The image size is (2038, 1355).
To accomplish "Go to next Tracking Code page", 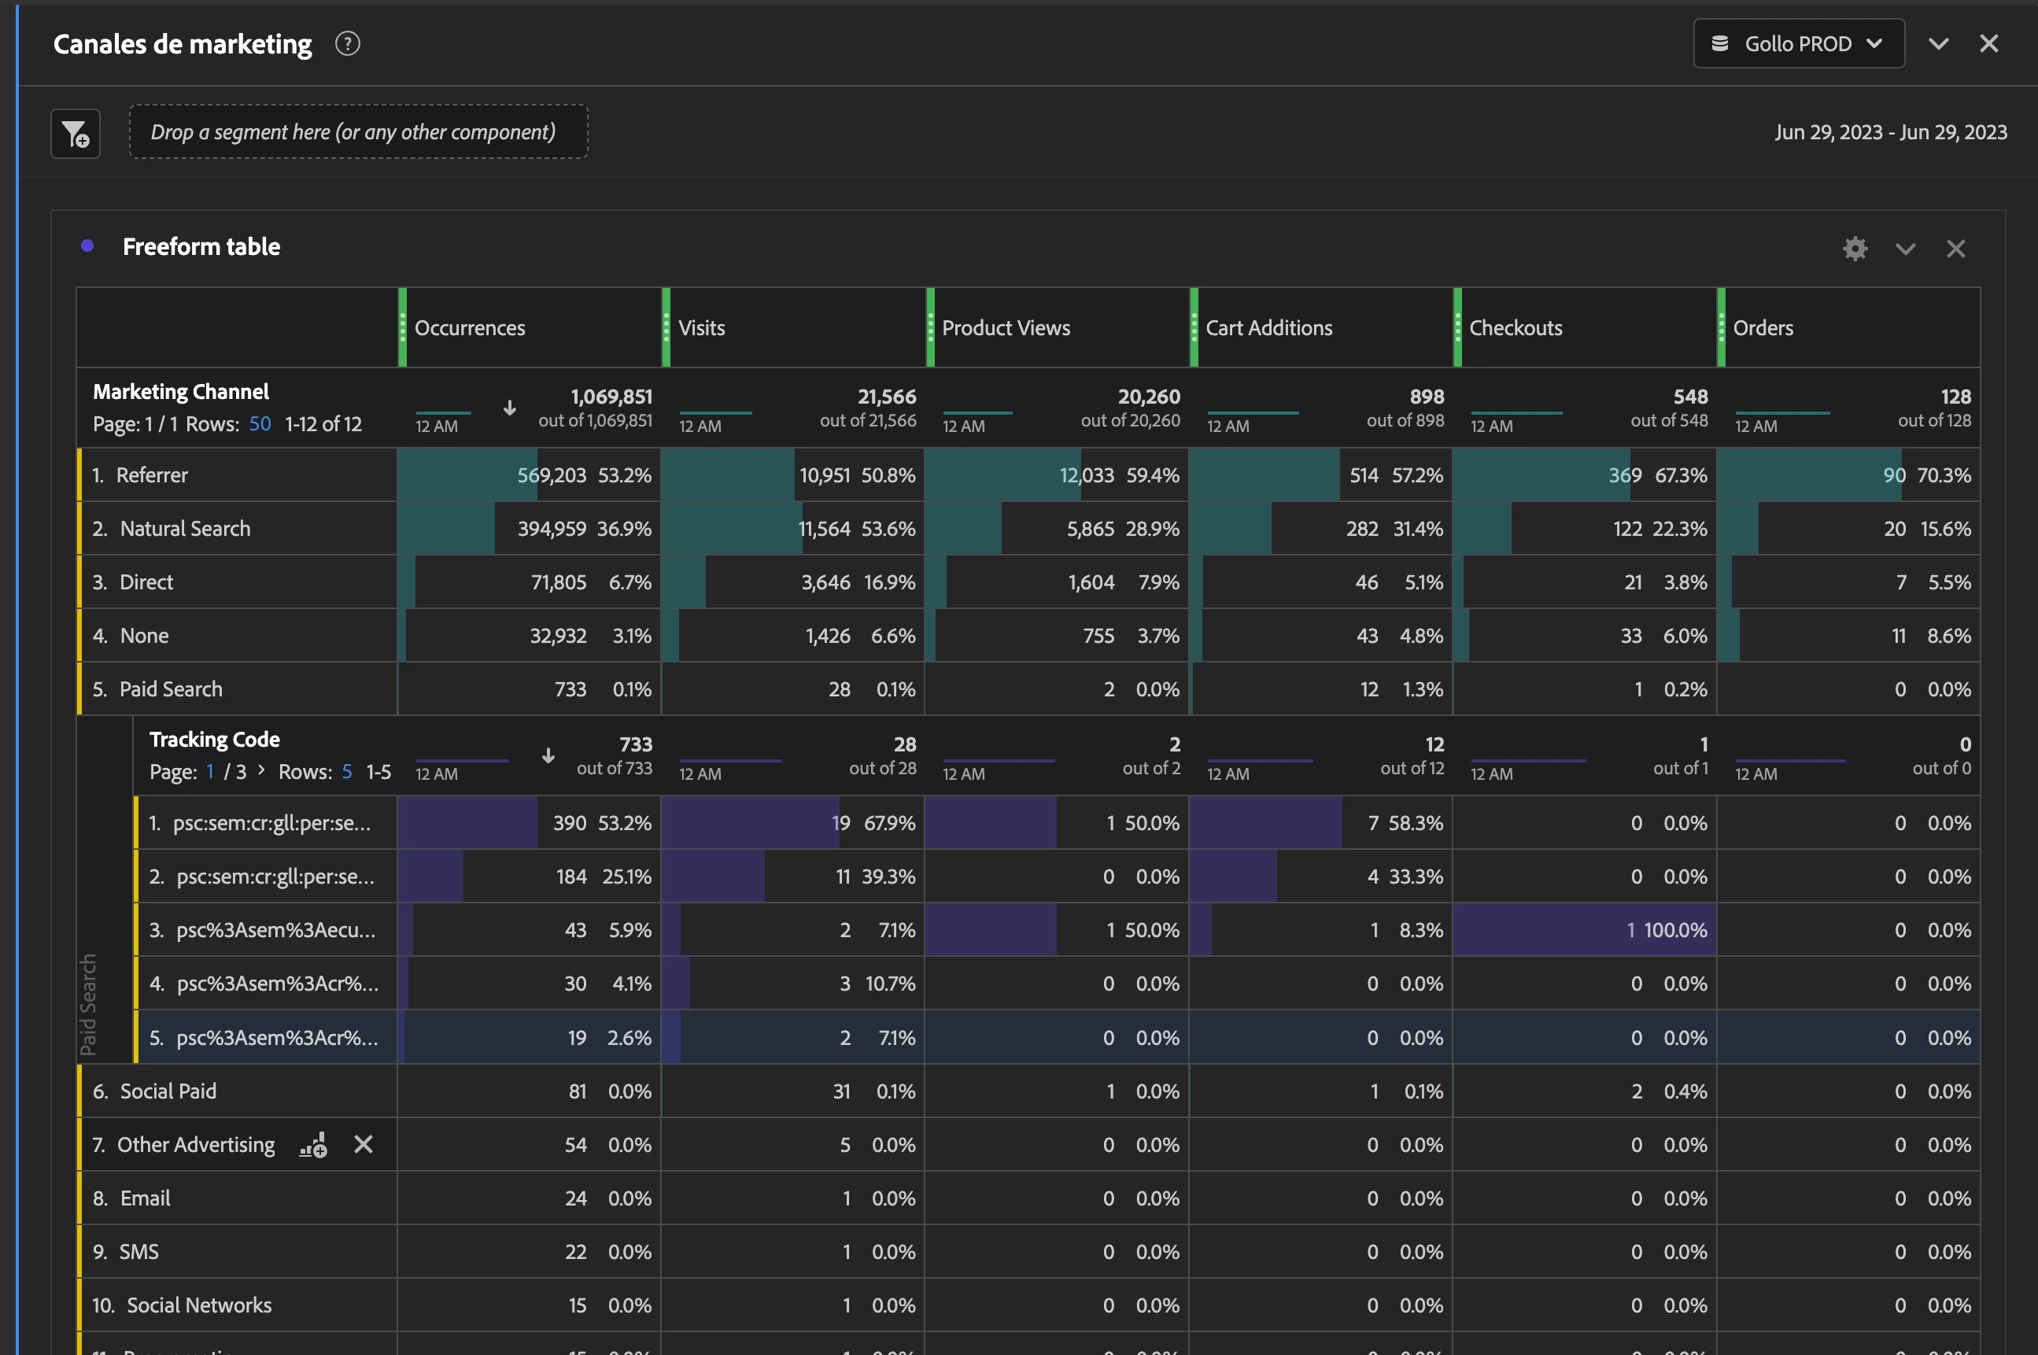I will pyautogui.click(x=261, y=770).
